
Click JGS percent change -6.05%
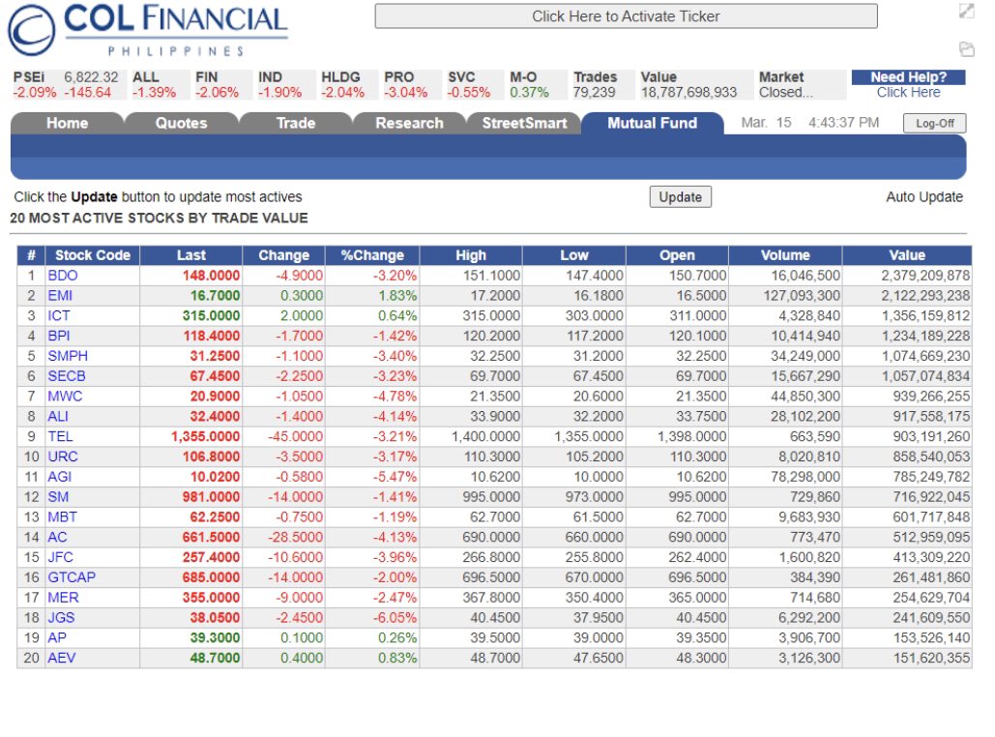pyautogui.click(x=395, y=618)
